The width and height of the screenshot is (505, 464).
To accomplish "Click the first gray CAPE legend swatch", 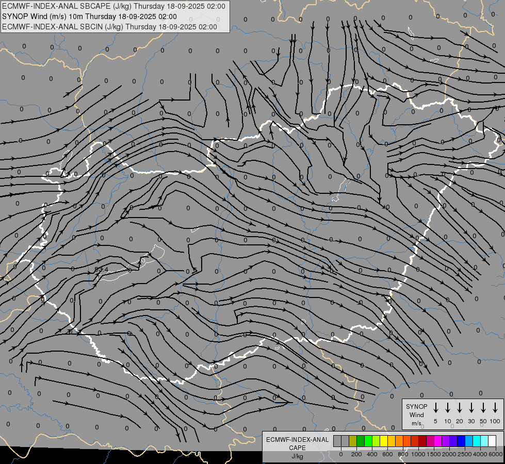I will pos(337,441).
